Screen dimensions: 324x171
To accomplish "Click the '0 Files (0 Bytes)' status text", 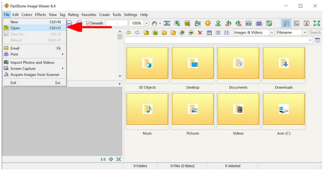I will click(x=183, y=166).
